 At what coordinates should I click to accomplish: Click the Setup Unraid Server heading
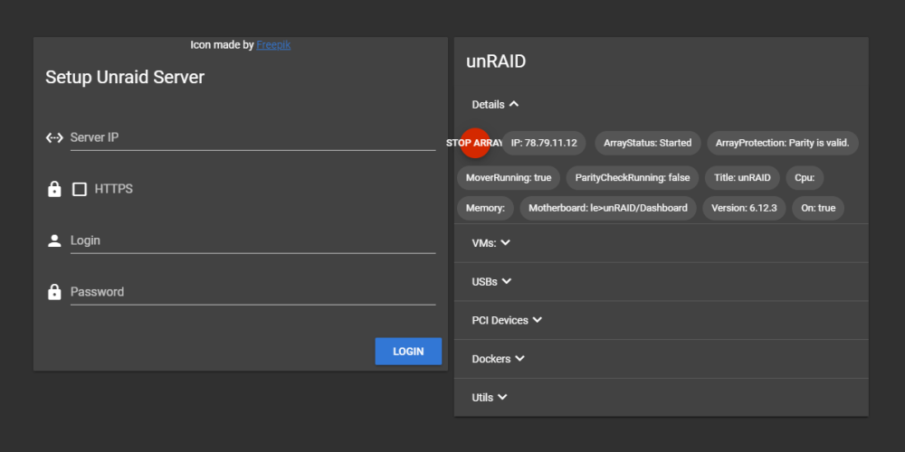point(125,77)
